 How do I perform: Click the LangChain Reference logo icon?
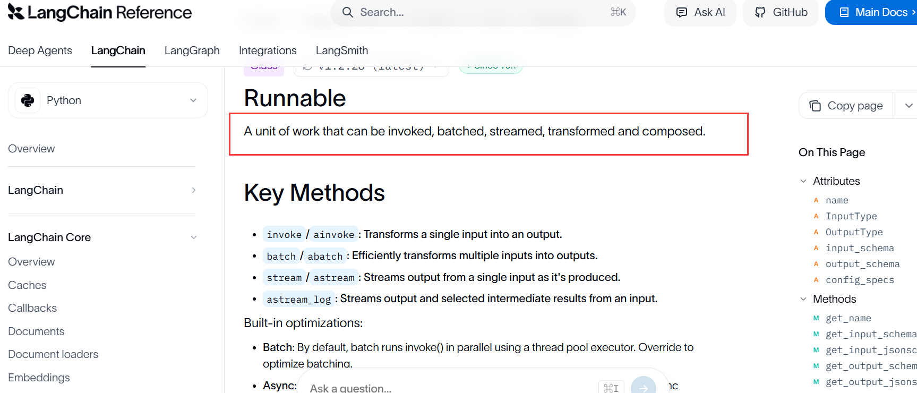16,12
